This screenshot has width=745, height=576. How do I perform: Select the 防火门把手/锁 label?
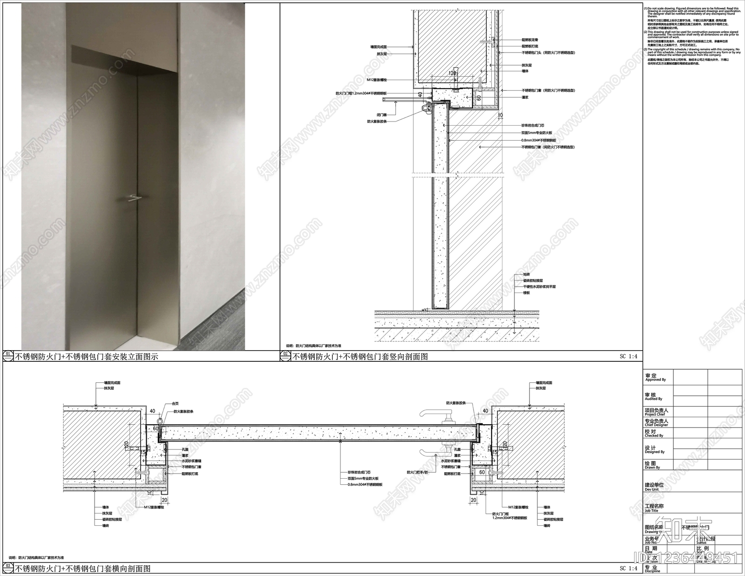pos(417,472)
